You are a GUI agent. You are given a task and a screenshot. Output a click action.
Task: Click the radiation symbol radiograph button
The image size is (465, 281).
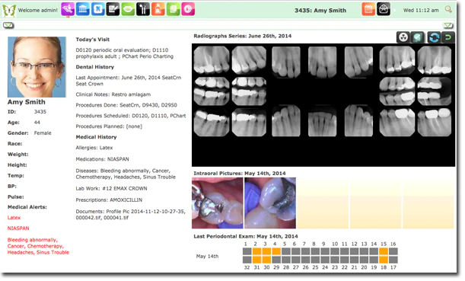click(x=403, y=37)
